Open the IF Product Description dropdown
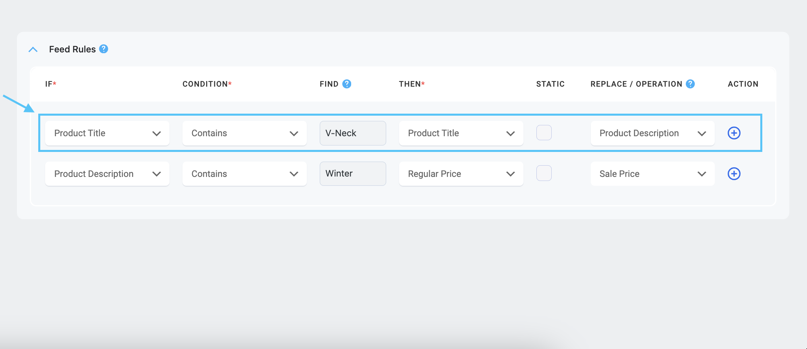This screenshot has height=349, width=807. (107, 174)
